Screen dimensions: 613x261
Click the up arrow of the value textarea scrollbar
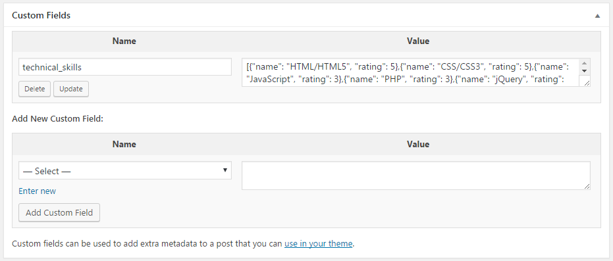pyautogui.click(x=585, y=64)
